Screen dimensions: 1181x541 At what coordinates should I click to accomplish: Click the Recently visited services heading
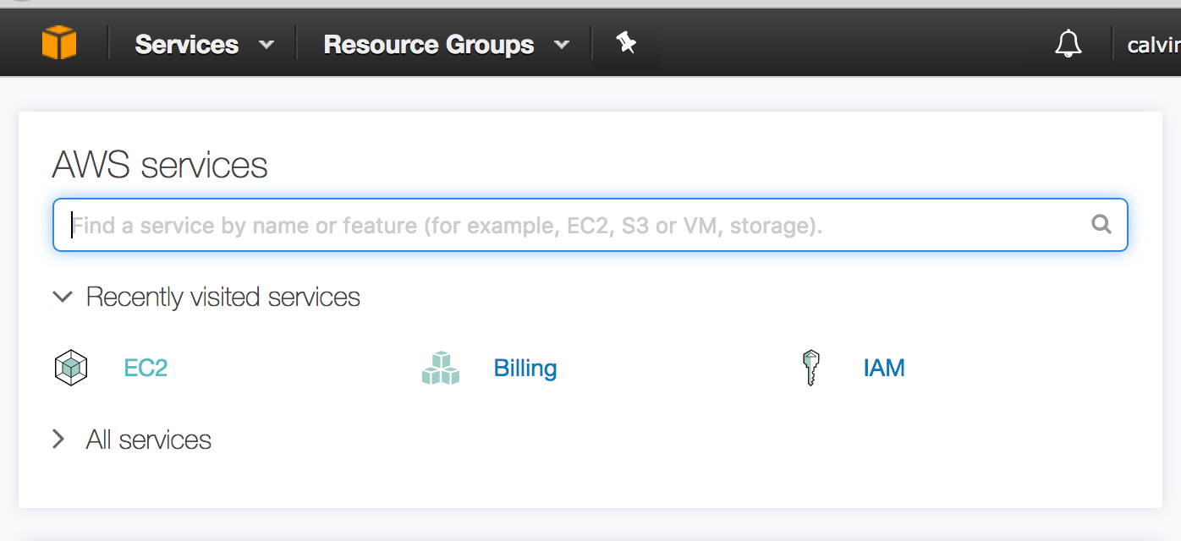click(223, 297)
